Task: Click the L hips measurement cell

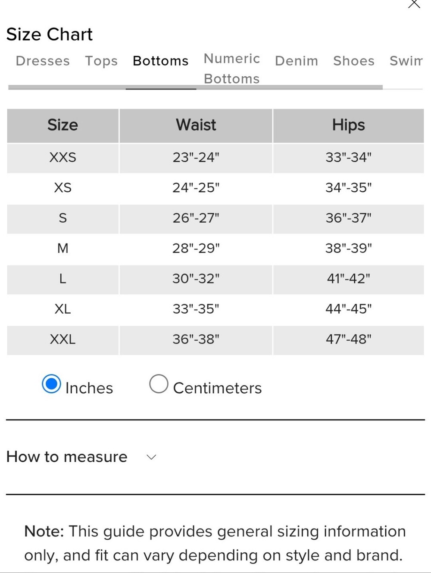Action: pyautogui.click(x=349, y=279)
